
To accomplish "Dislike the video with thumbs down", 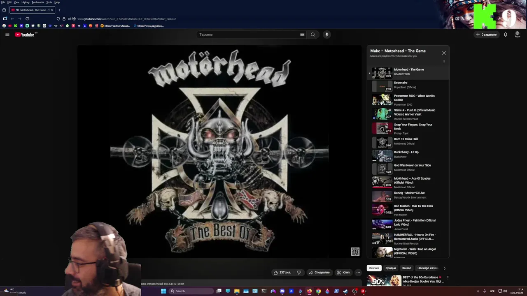I will point(299,272).
